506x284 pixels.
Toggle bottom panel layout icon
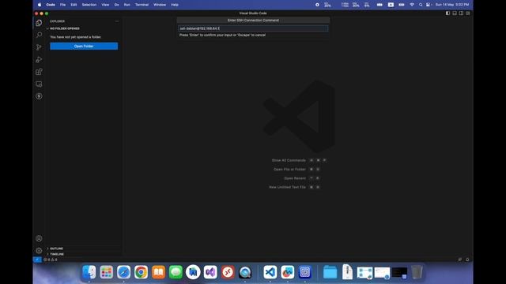[x=455, y=13]
